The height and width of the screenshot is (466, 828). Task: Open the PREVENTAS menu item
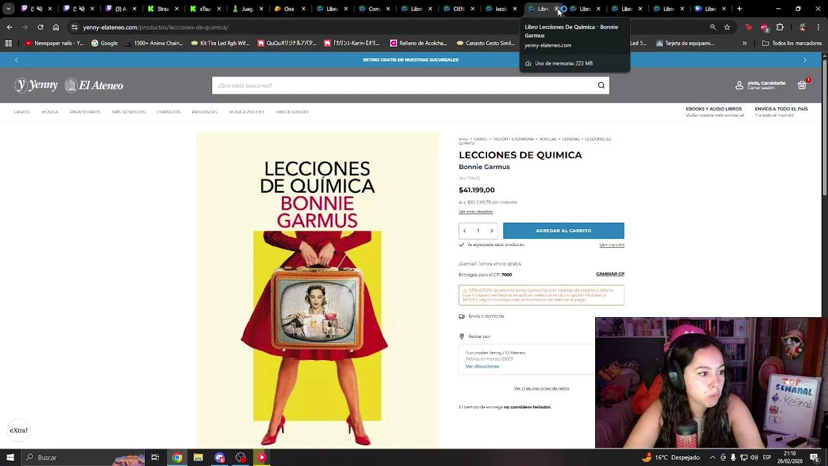pos(204,112)
